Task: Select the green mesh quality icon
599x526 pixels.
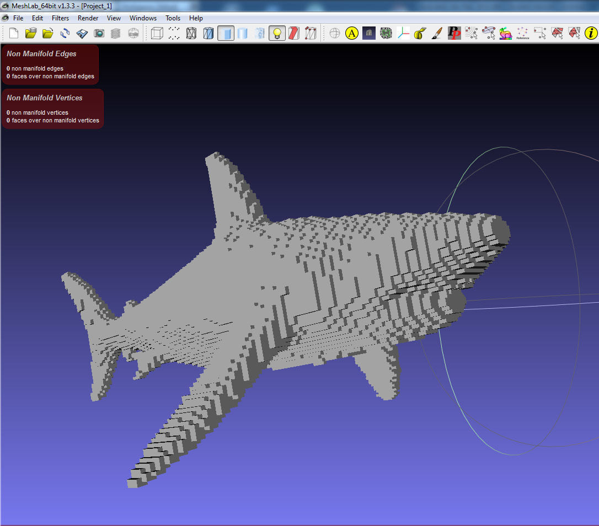Action: [x=386, y=33]
